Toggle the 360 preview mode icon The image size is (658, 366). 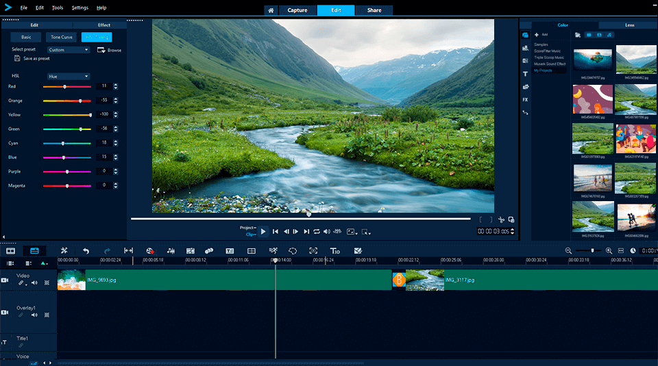pyautogui.click(x=337, y=231)
